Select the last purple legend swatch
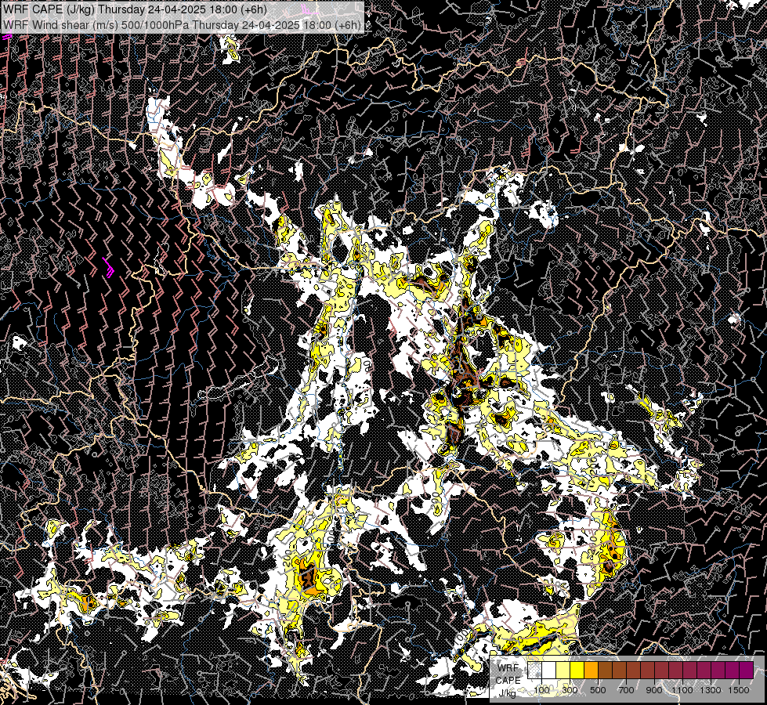This screenshot has height=705, width=767. tap(747, 670)
